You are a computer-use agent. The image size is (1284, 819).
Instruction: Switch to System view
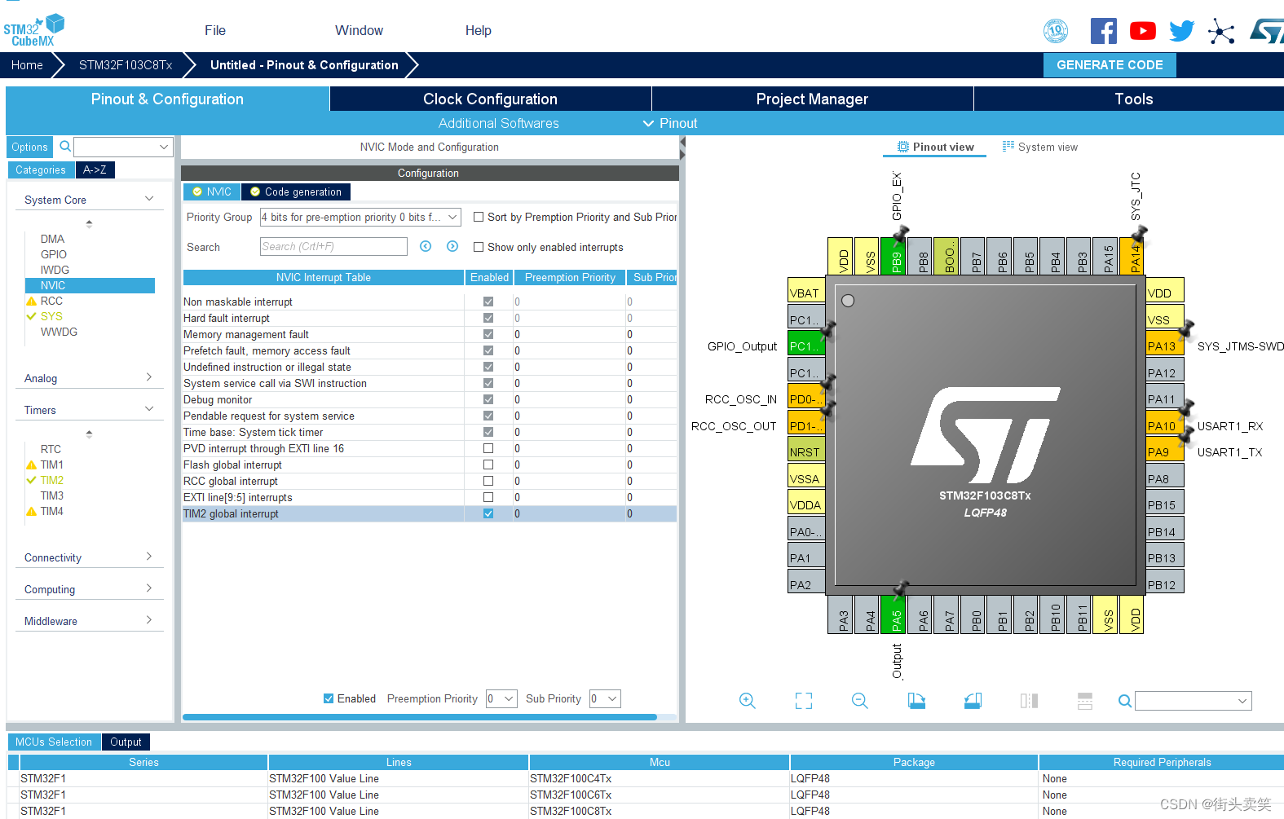1040,147
